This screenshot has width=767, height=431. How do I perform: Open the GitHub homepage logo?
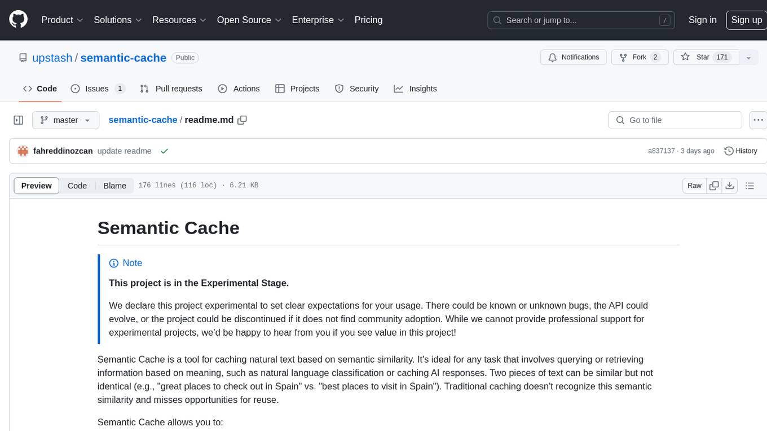[18, 20]
